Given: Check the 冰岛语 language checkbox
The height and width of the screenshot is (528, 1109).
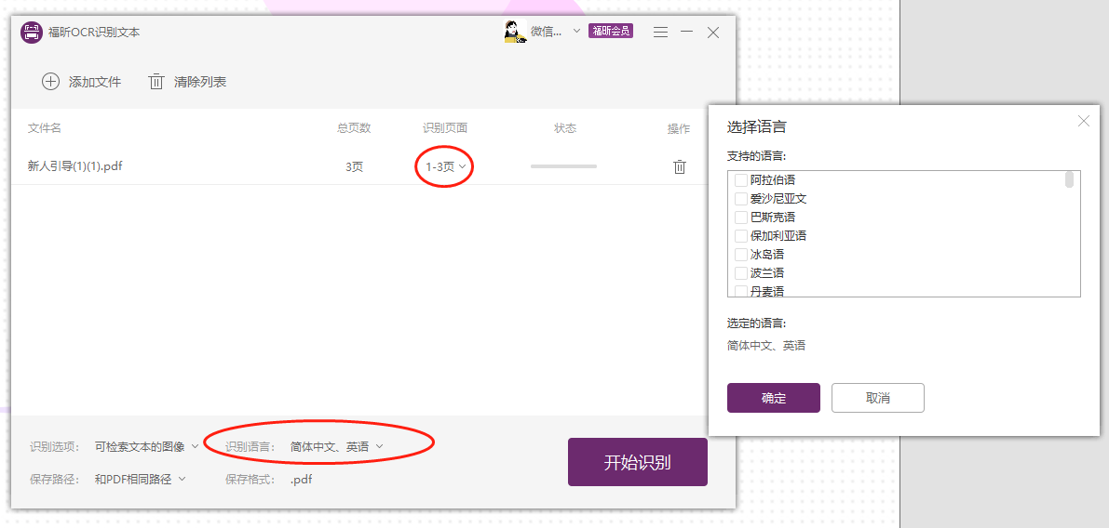Looking at the screenshot, I should click(741, 254).
